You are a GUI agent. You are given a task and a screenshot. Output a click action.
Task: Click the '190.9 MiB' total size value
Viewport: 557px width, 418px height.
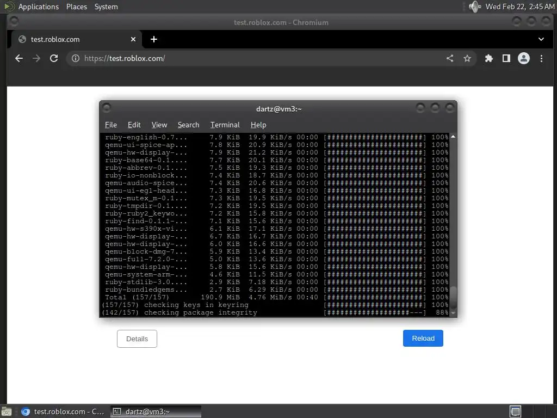[x=220, y=297]
